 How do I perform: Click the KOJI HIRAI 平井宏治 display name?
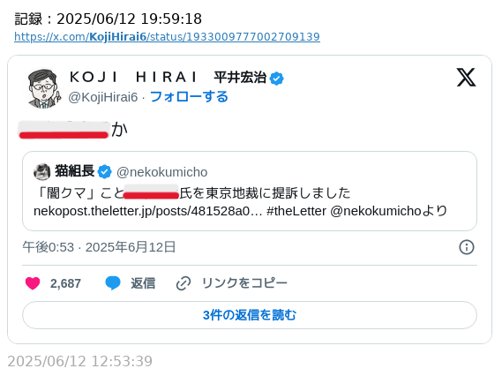169,77
